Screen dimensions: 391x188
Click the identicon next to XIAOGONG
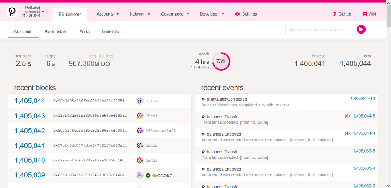[x=140, y=175]
